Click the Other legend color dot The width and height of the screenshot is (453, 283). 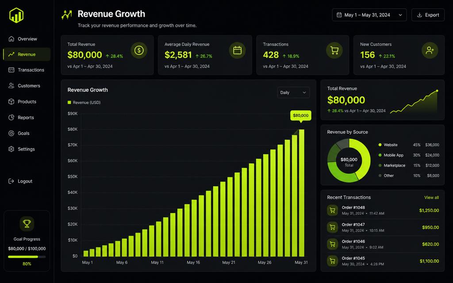point(380,176)
